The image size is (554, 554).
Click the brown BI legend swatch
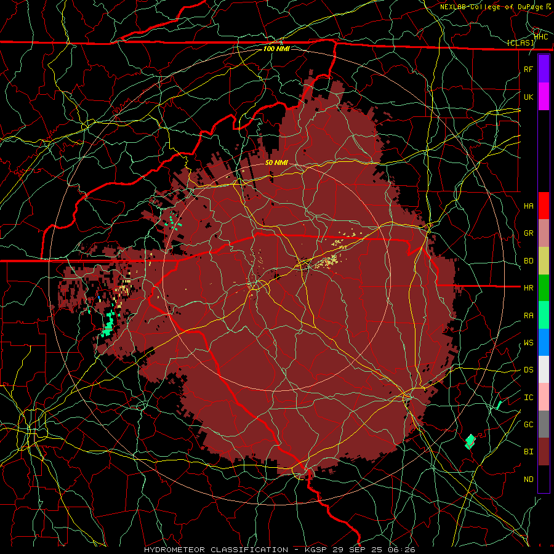click(544, 452)
